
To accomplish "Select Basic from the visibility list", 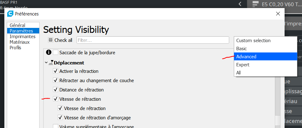I will [x=265, y=48].
